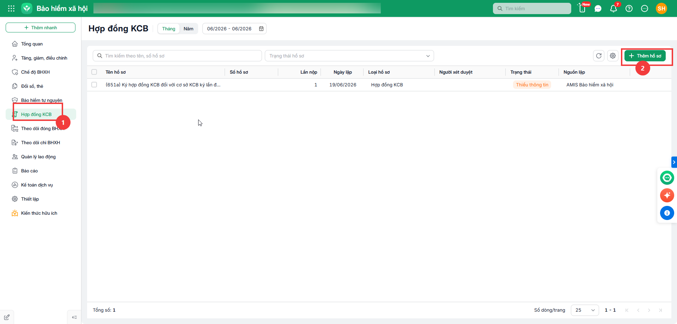Viewport: 677px width, 324px height.
Task: Click the Người xét duyệt column header
Action: [x=456, y=72]
